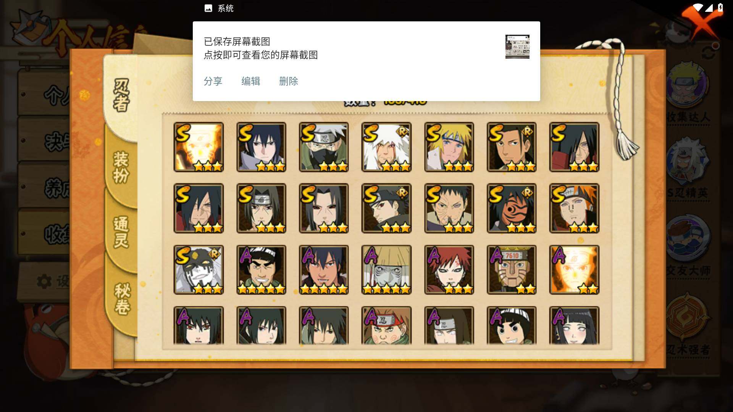733x412 pixels.
Task: Open the saved screenshot thumbnail preview
Action: (517, 47)
